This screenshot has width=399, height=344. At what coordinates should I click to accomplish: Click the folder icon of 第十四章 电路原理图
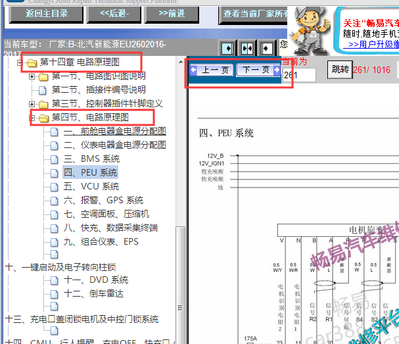tap(32, 62)
